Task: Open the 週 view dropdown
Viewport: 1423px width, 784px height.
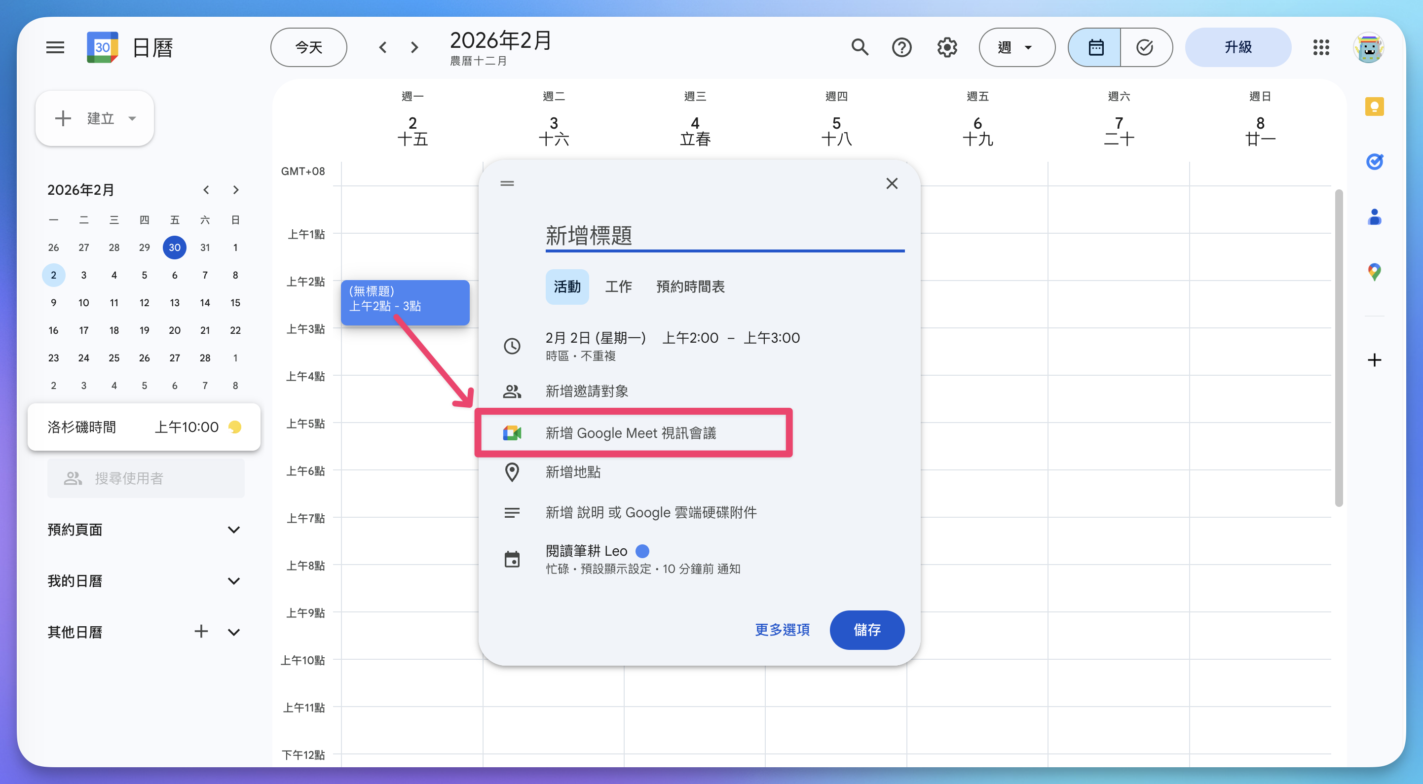Action: coord(1016,47)
